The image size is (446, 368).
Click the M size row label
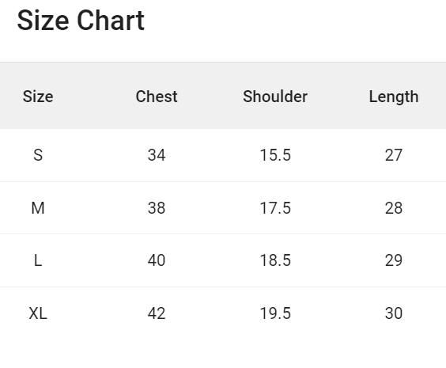pos(38,208)
